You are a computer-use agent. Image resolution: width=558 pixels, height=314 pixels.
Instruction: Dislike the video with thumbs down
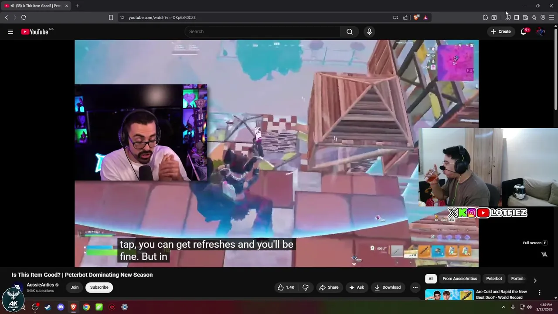(306, 287)
